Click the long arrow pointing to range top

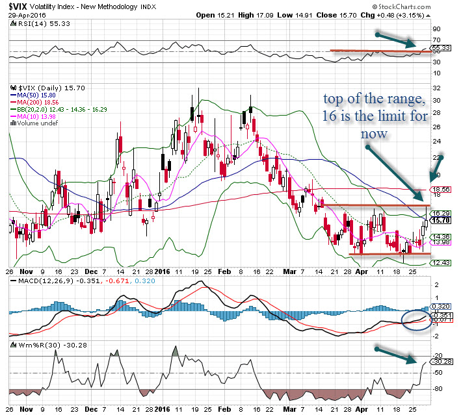tap(395, 171)
